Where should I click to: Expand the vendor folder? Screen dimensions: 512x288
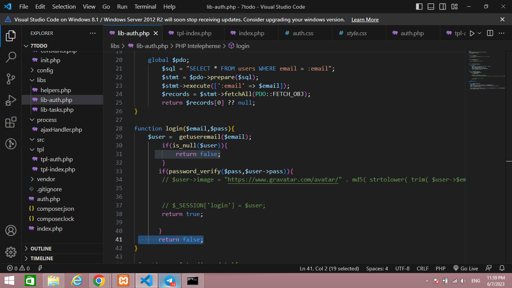coord(62,179)
